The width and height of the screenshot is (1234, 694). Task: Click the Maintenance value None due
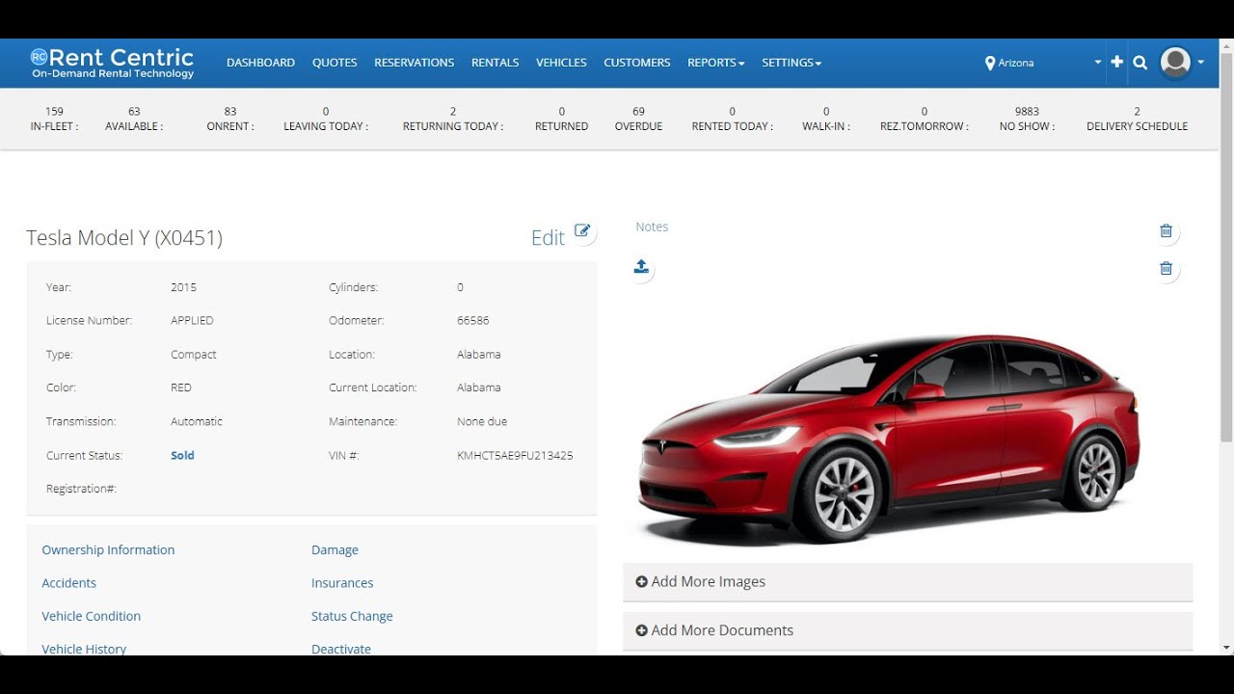(x=482, y=422)
